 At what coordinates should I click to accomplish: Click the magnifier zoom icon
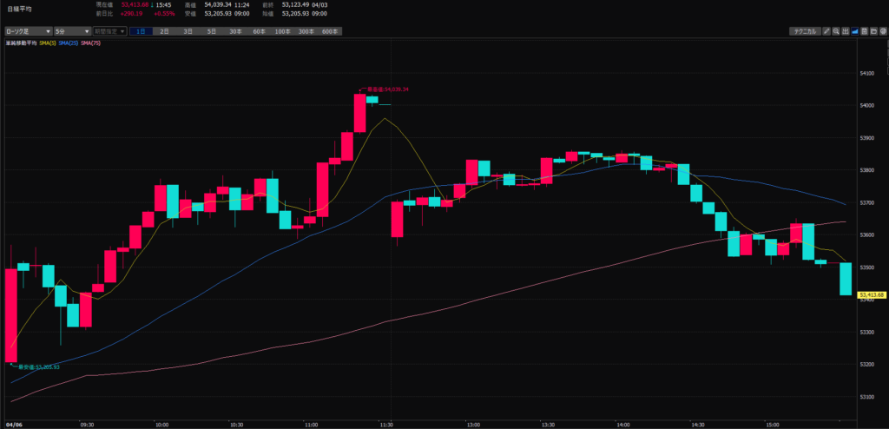[x=835, y=31]
